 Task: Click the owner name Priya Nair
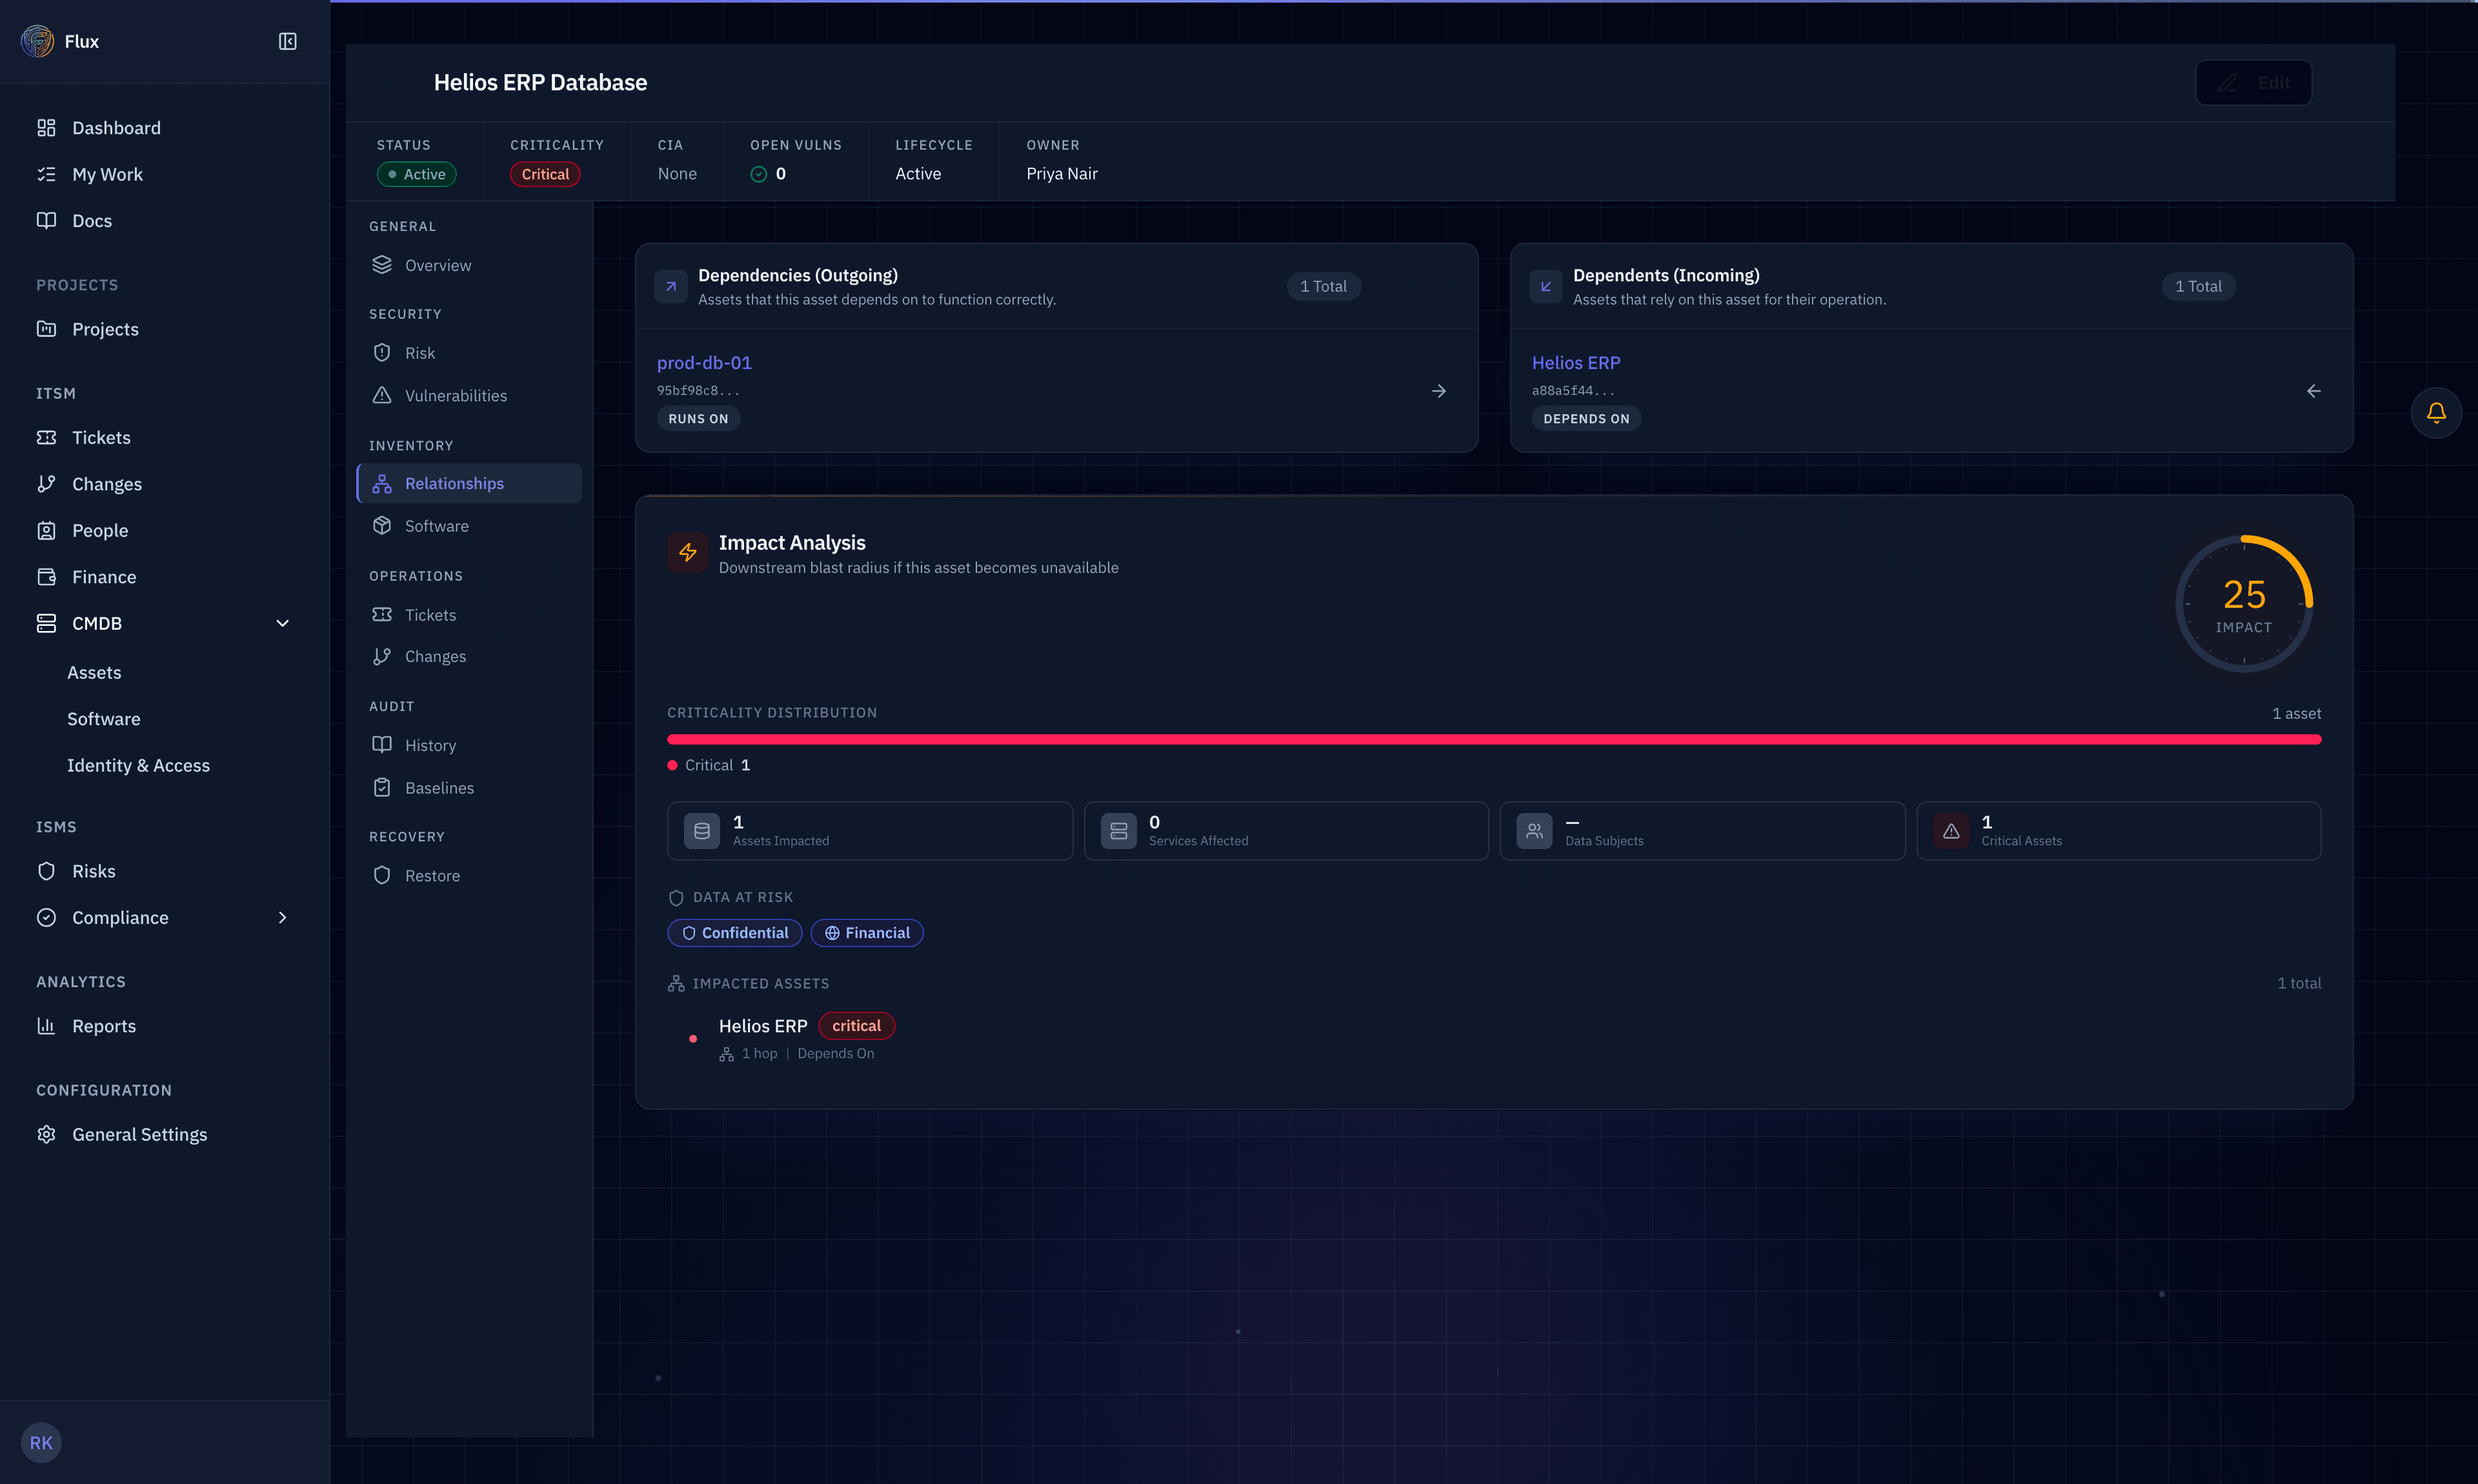(x=1062, y=174)
